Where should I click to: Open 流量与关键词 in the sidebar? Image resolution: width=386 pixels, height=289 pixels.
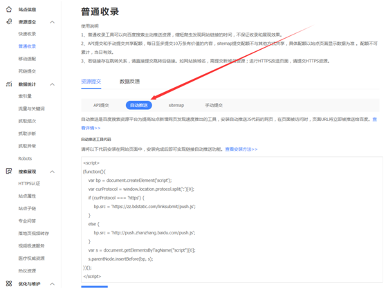[32, 109]
